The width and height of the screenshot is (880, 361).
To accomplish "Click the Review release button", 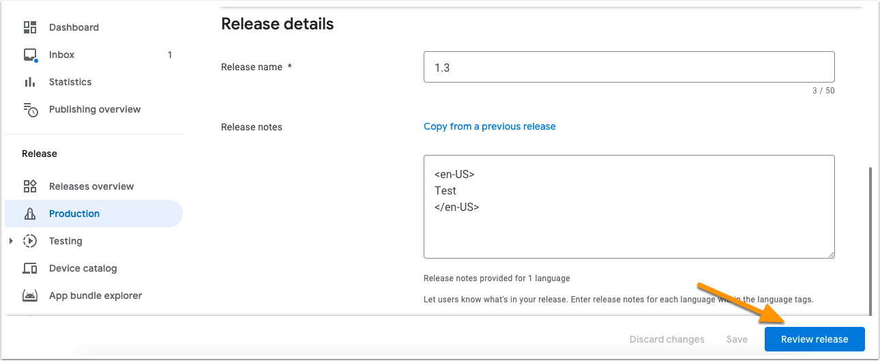I will coord(815,339).
